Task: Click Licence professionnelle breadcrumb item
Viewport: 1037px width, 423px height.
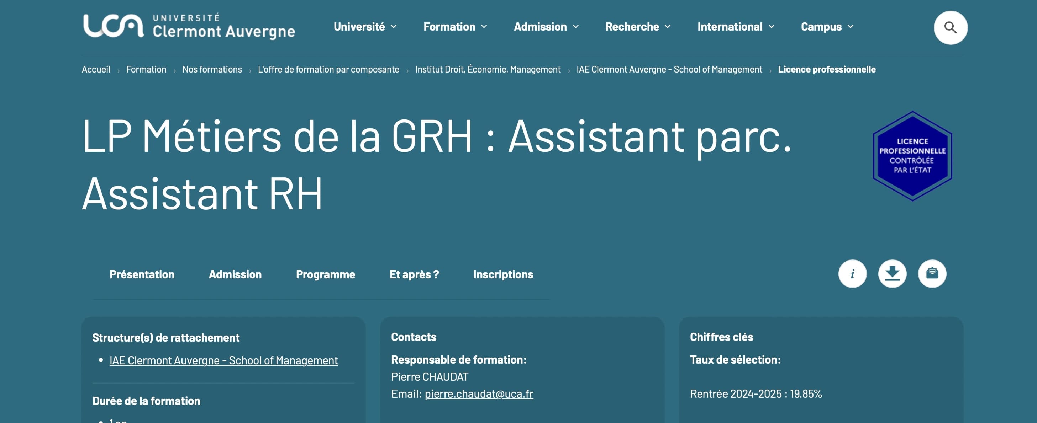Action: pos(827,69)
